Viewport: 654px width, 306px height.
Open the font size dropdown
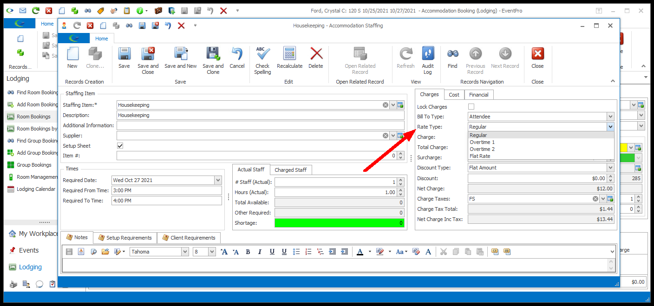click(x=212, y=252)
